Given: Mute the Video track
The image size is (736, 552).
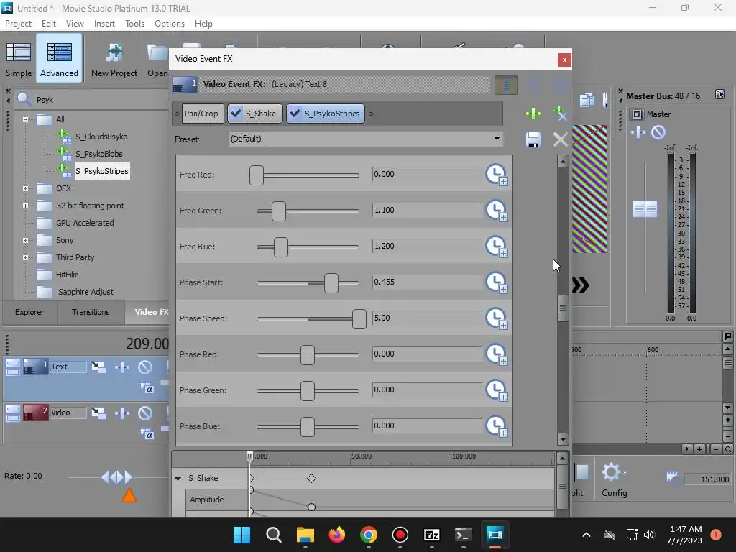Looking at the screenshot, I should tap(144, 413).
